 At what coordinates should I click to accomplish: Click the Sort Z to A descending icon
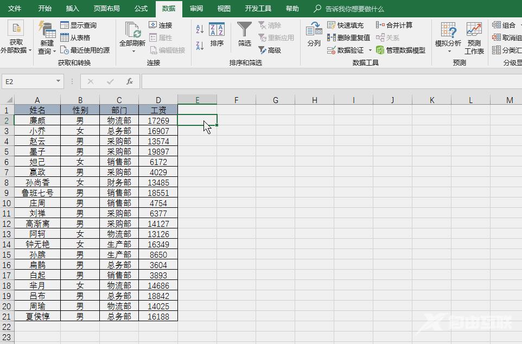(200, 46)
